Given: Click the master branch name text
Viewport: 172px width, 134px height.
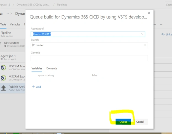Looking at the screenshot, I should 40,45.
